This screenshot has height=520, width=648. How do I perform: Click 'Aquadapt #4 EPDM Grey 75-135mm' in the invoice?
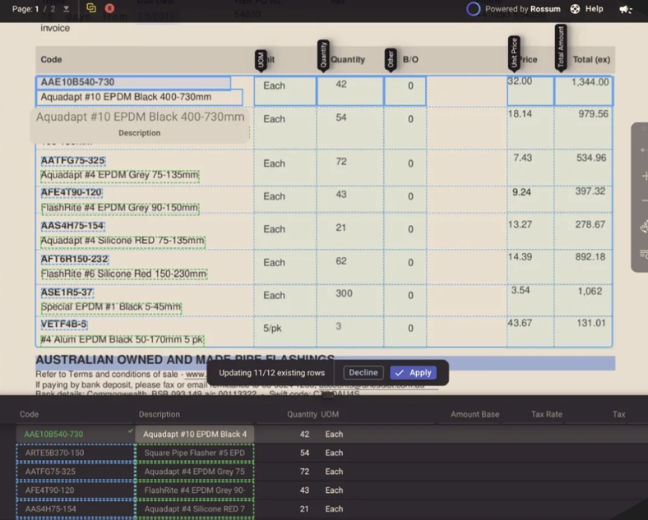(120, 176)
